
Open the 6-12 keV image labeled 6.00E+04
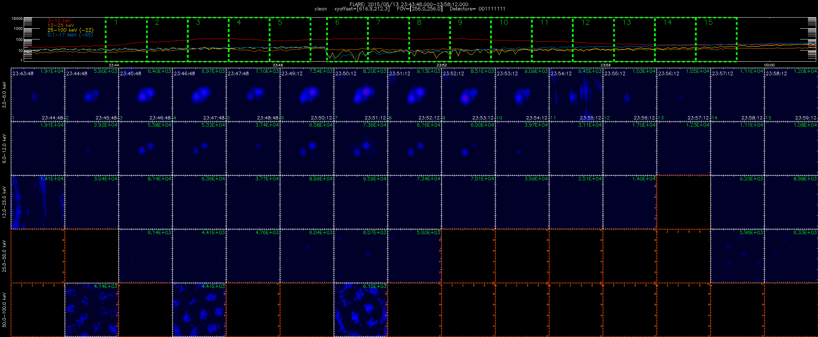coord(468,148)
